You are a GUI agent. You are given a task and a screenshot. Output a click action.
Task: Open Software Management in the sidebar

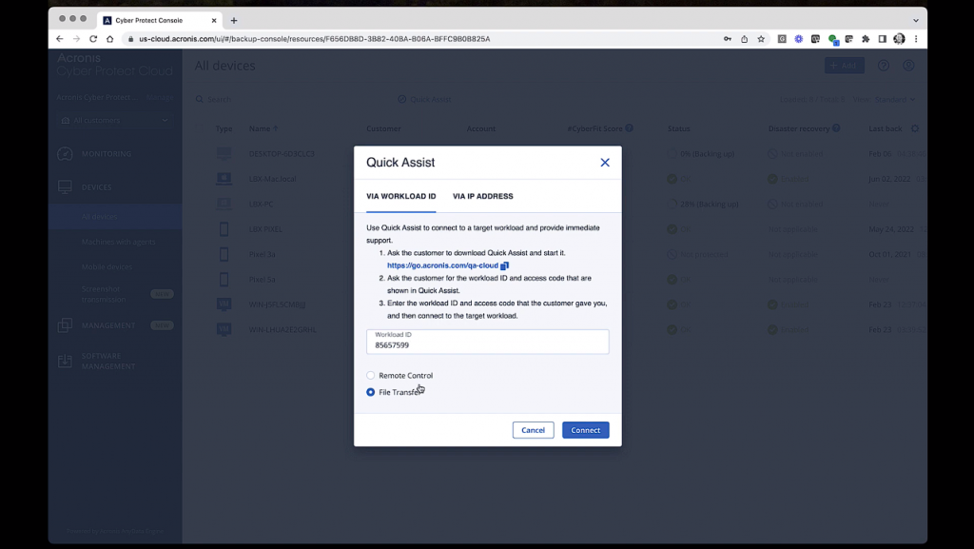[x=108, y=361]
